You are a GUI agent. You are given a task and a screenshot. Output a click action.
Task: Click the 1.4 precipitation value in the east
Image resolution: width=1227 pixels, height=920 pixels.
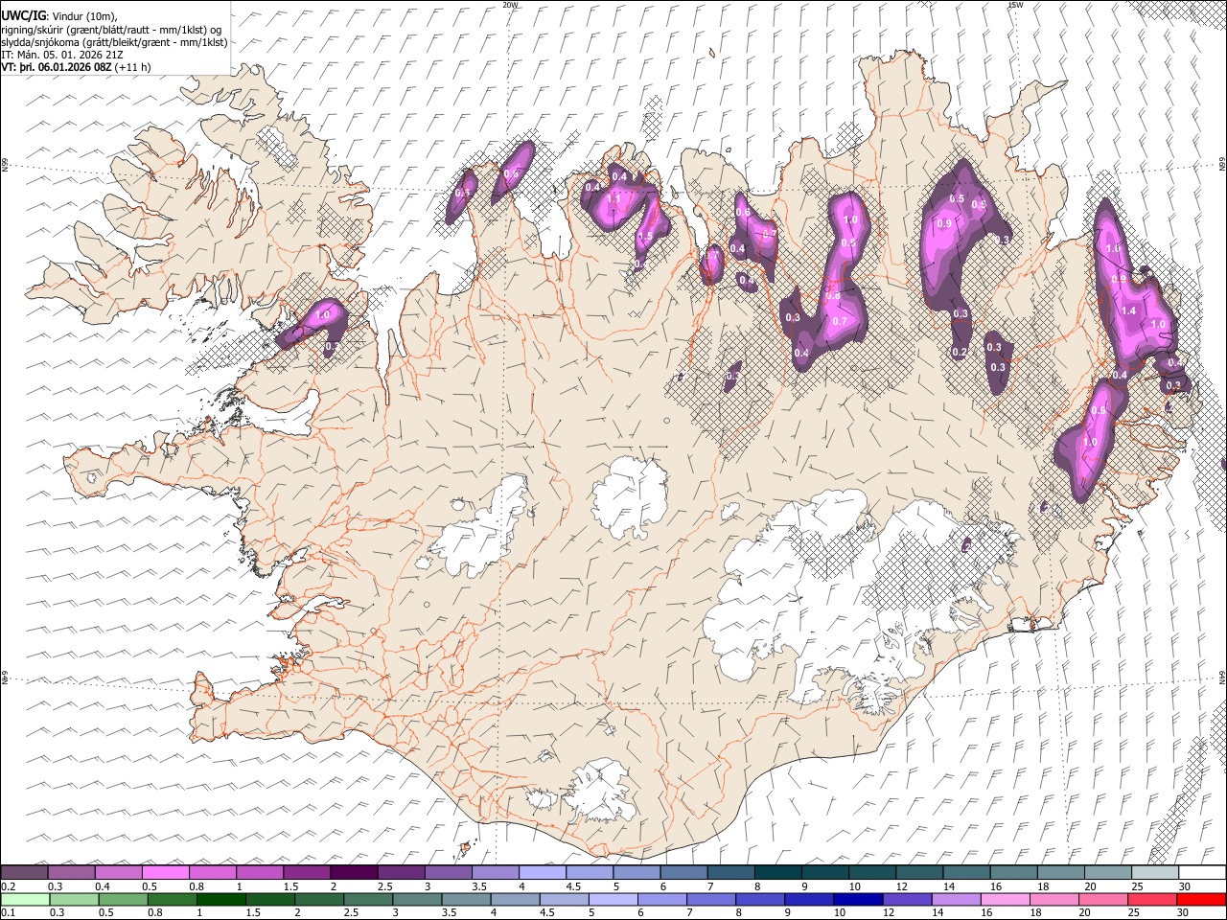1128,310
